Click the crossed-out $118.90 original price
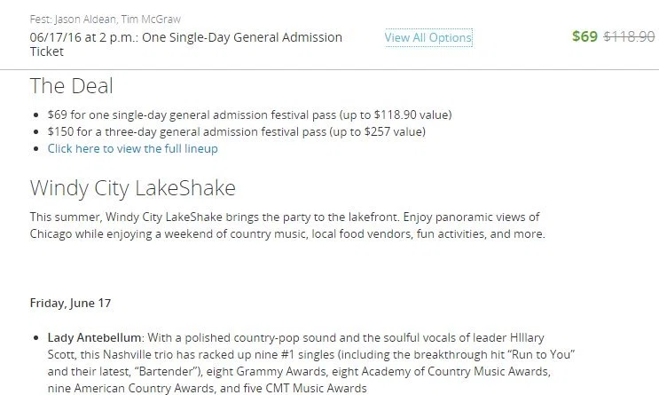This screenshot has height=395, width=659. pyautogui.click(x=629, y=37)
